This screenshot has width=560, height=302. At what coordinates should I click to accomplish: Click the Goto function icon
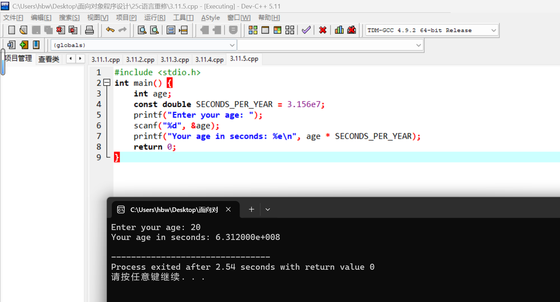coord(171,30)
